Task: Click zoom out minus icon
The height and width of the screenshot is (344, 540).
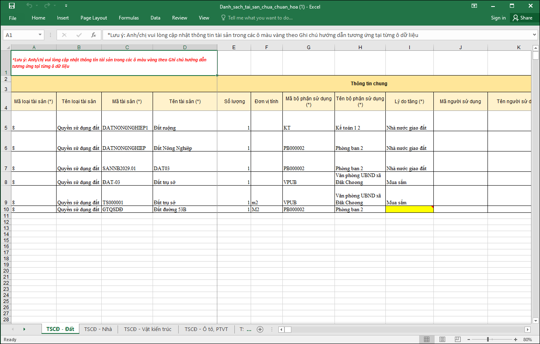Action: point(469,340)
